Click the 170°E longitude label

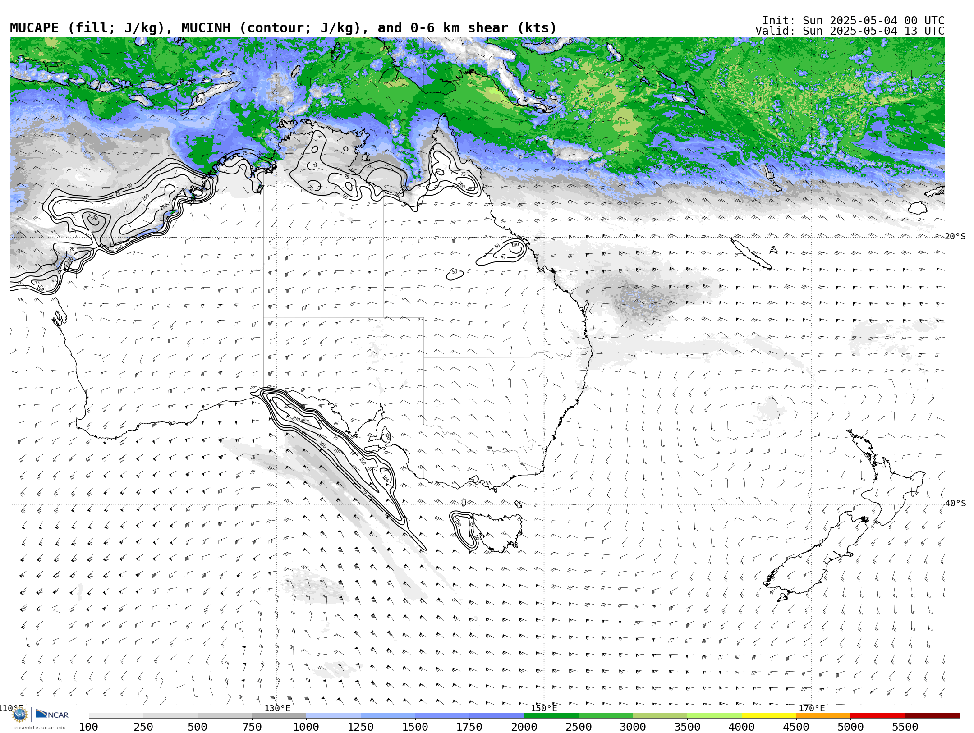click(812, 708)
